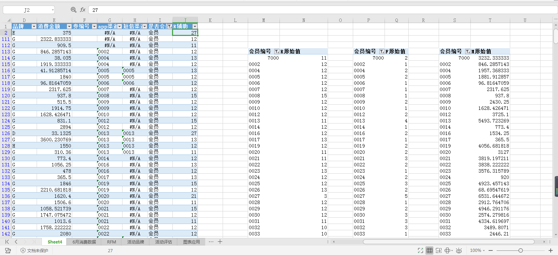Open the reading mode crosshair icon

click(447, 250)
